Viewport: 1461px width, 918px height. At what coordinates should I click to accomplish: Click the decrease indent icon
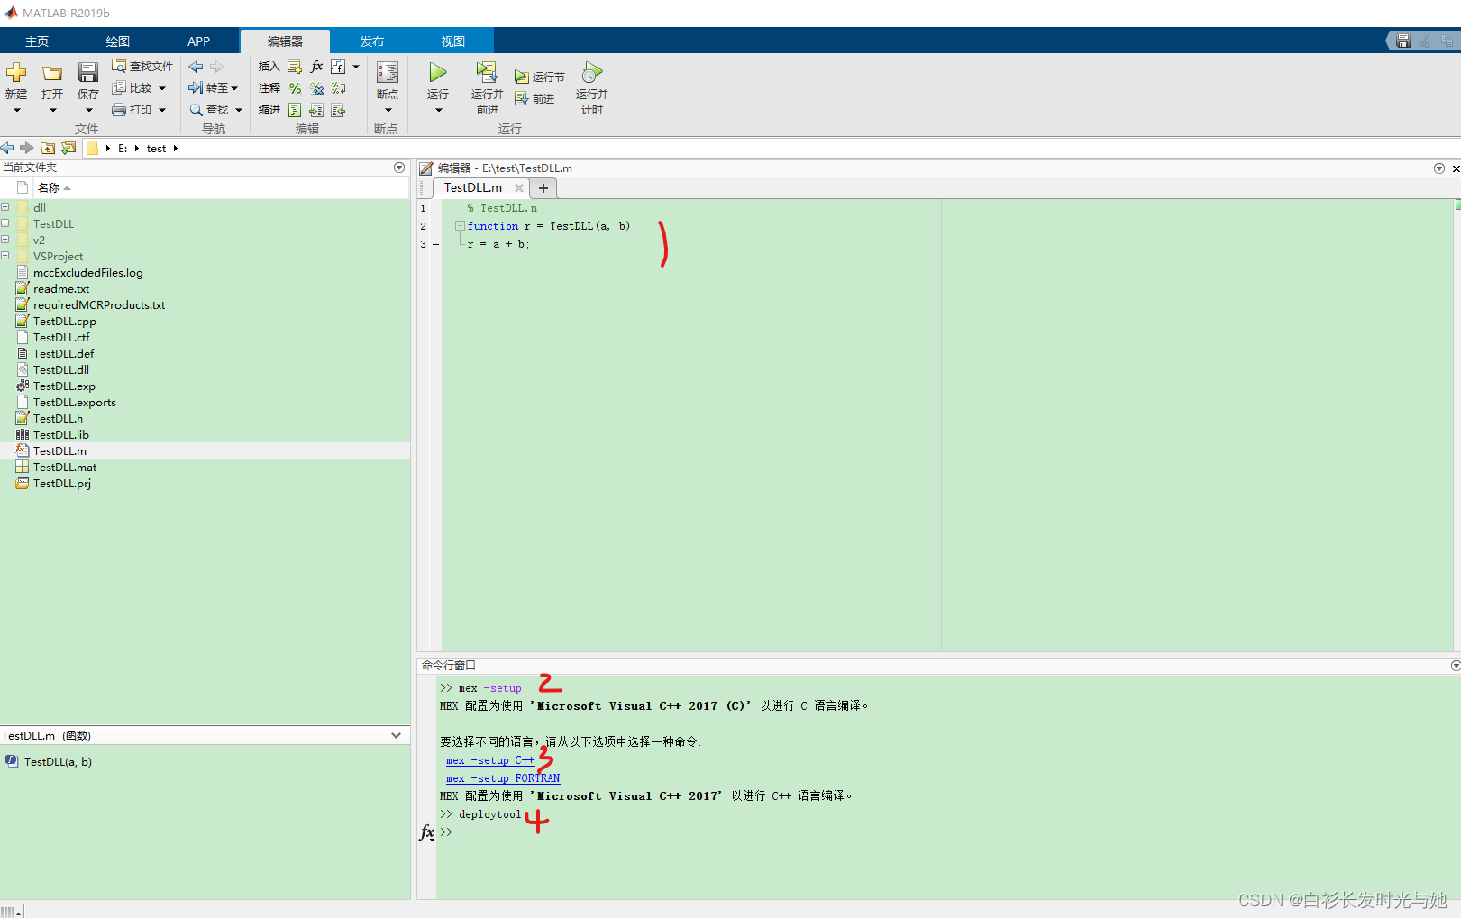click(x=338, y=110)
